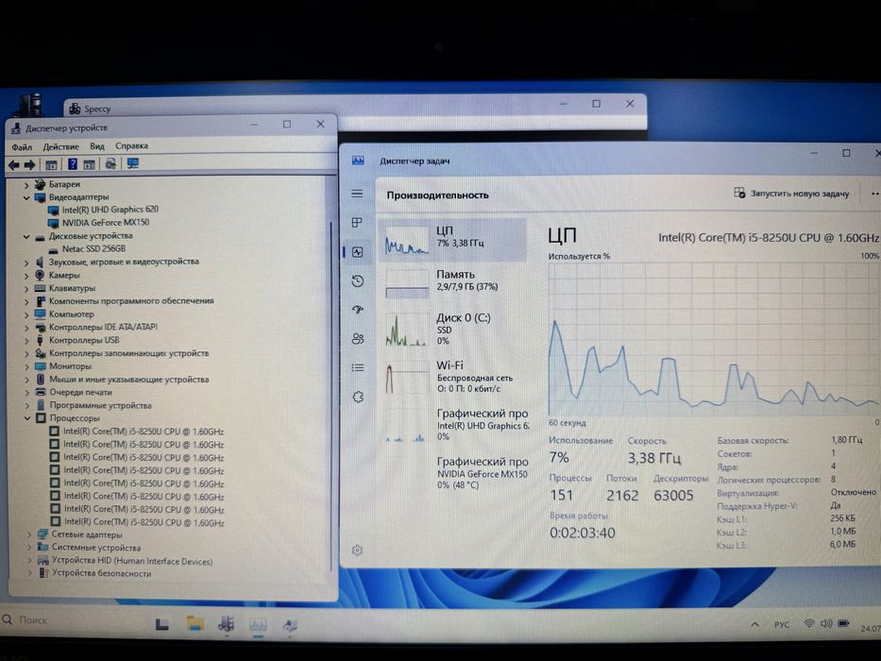The height and width of the screenshot is (661, 881).
Task: Click the Wi-Fi tray icon
Action: [809, 624]
